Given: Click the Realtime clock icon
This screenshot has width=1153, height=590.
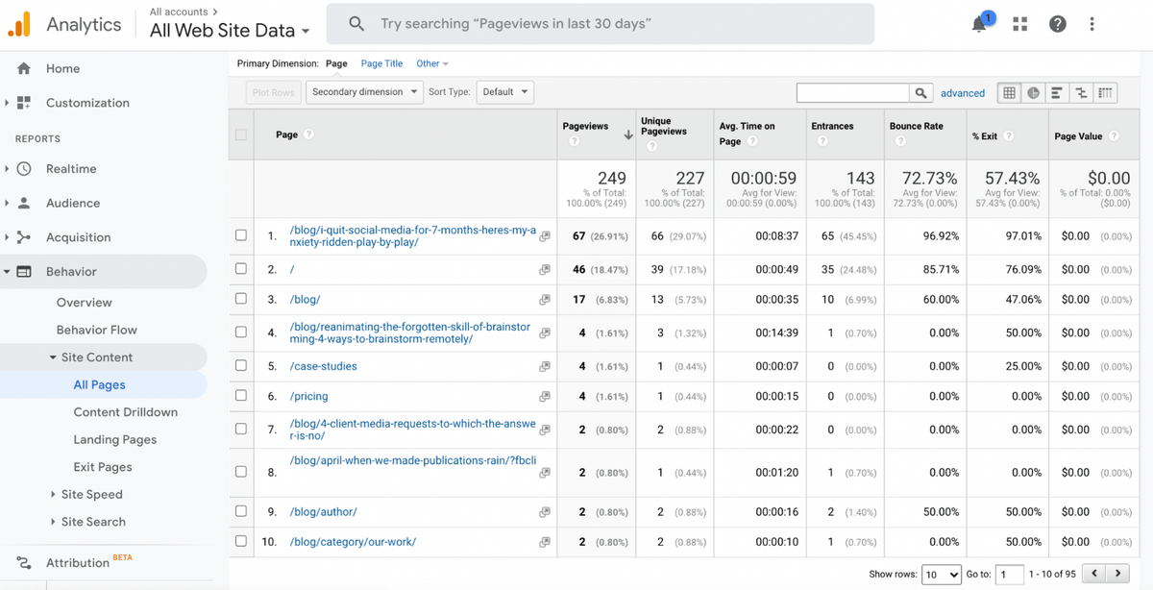Looking at the screenshot, I should tap(24, 169).
